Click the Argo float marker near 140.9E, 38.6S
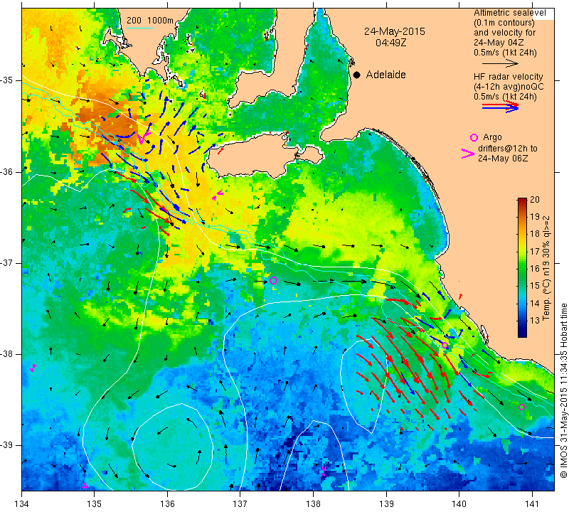569x512 pixels. pyautogui.click(x=521, y=407)
